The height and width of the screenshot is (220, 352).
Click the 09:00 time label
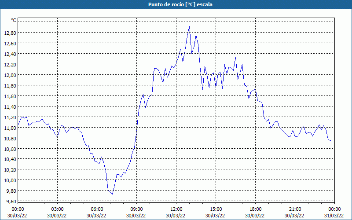tap(137, 209)
